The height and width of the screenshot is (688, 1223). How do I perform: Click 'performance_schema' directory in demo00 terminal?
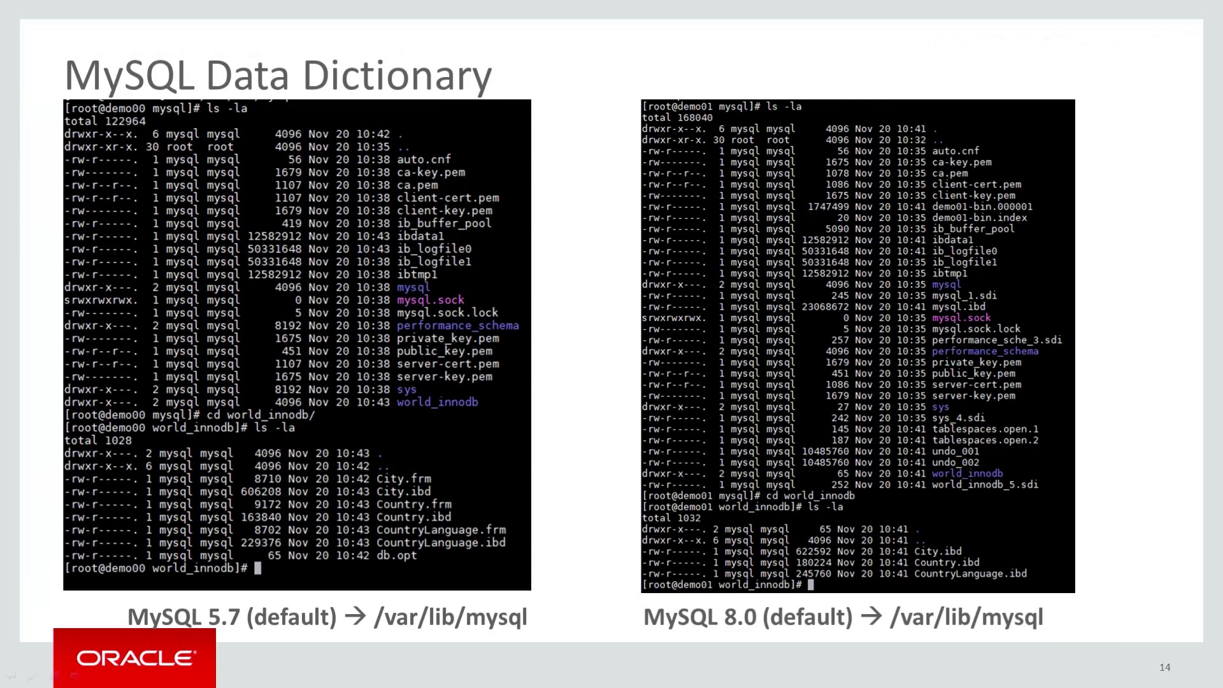click(x=458, y=326)
